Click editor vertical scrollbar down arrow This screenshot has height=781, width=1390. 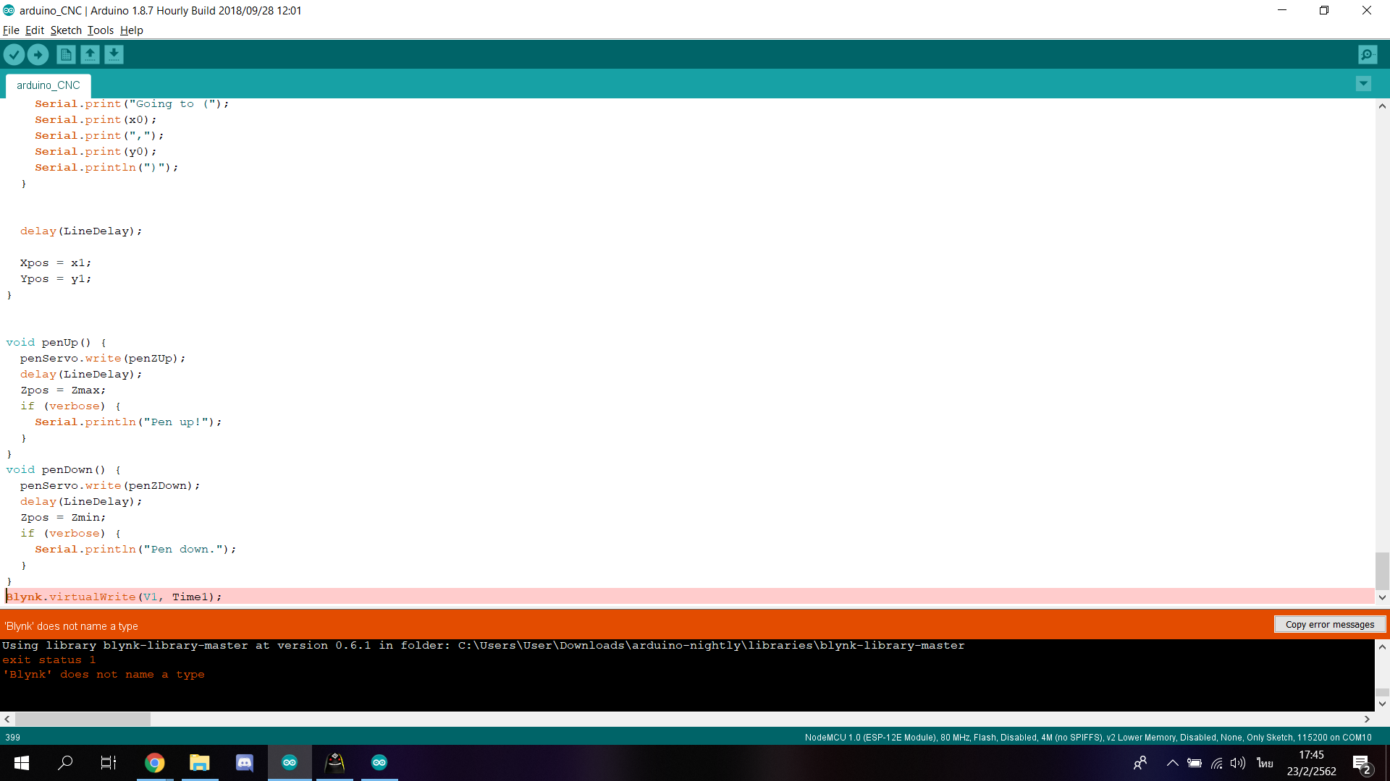1382,597
